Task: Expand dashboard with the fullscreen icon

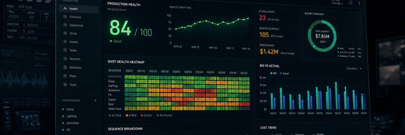Action: [x=351, y=3]
